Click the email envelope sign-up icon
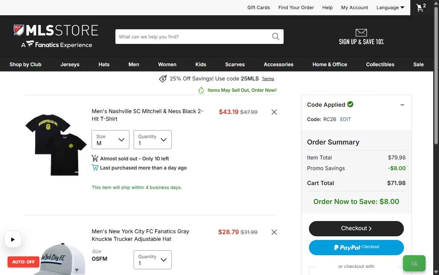This screenshot has height=275, width=439. [361, 32]
